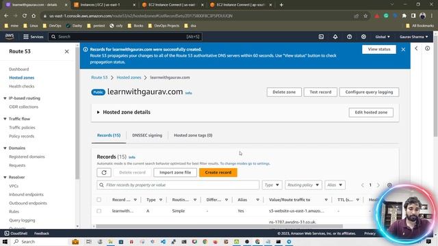Open the Routing policy filter dropdown
Viewport: 438px width, 246px height.
[x=303, y=185]
